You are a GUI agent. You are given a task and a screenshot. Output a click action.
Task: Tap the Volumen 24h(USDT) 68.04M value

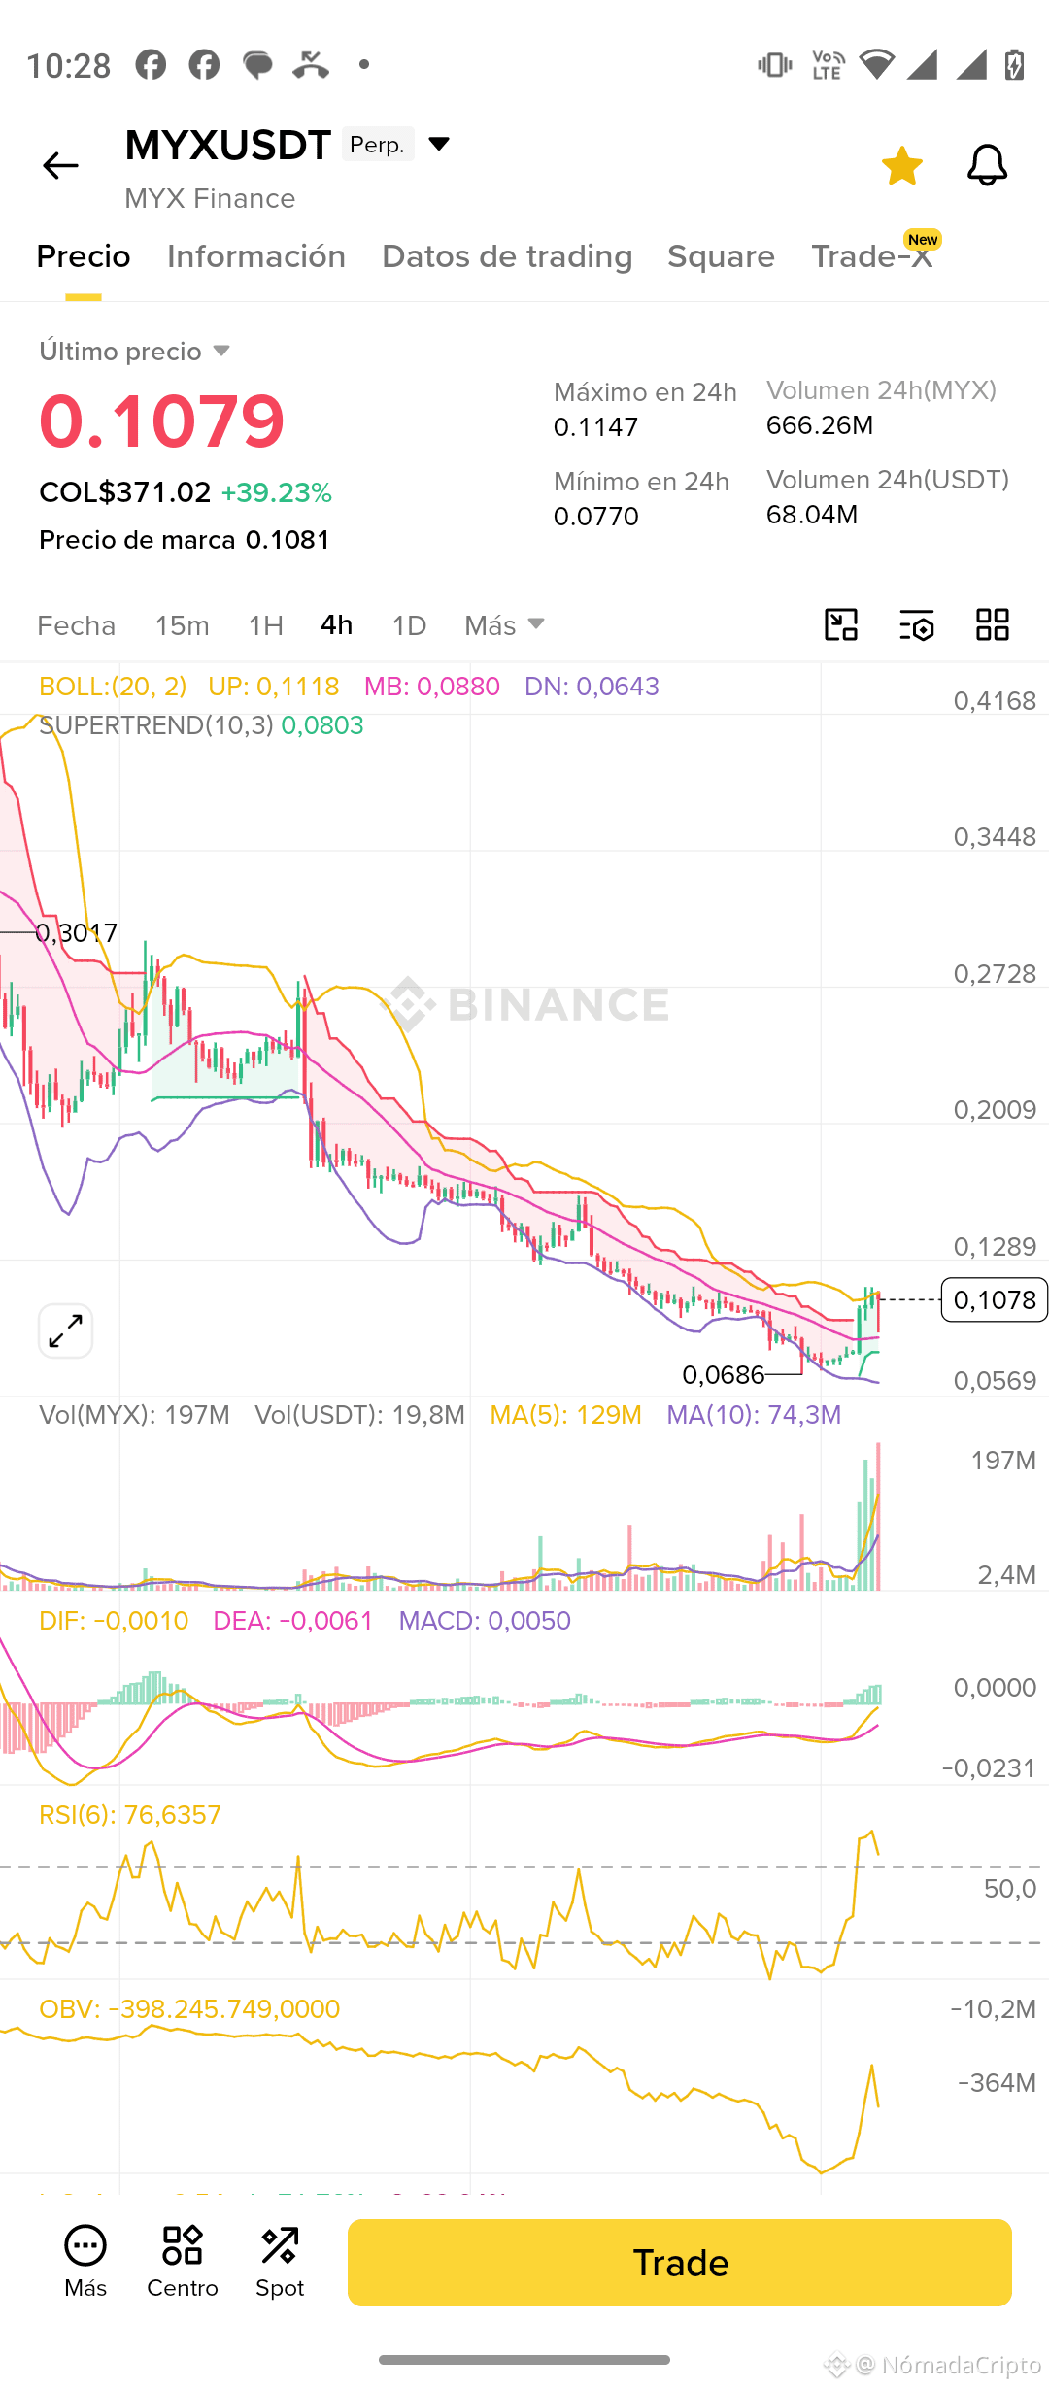[812, 515]
